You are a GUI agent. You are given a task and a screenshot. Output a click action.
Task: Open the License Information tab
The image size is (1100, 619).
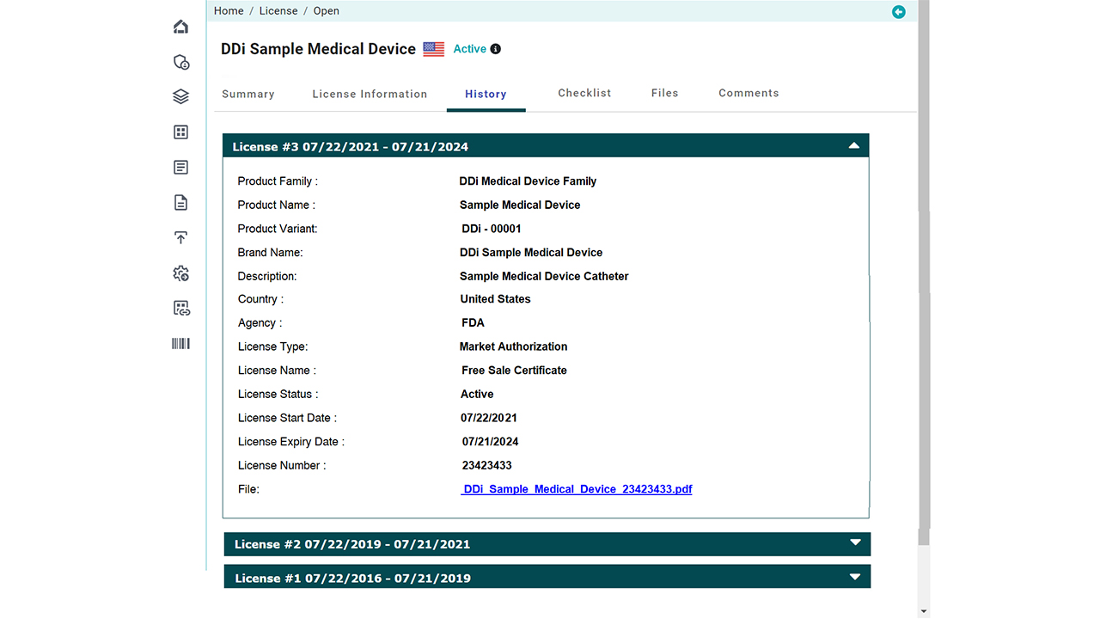(370, 94)
